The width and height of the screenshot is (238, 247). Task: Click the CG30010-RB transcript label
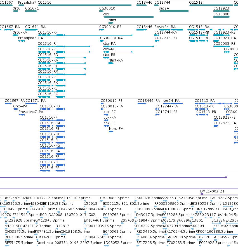[110, 27]
